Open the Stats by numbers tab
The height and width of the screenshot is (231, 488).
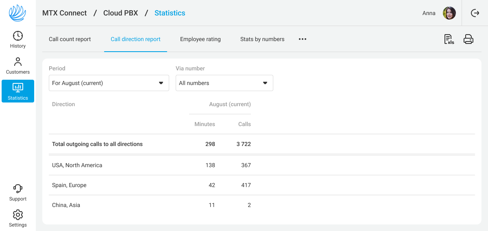262,39
